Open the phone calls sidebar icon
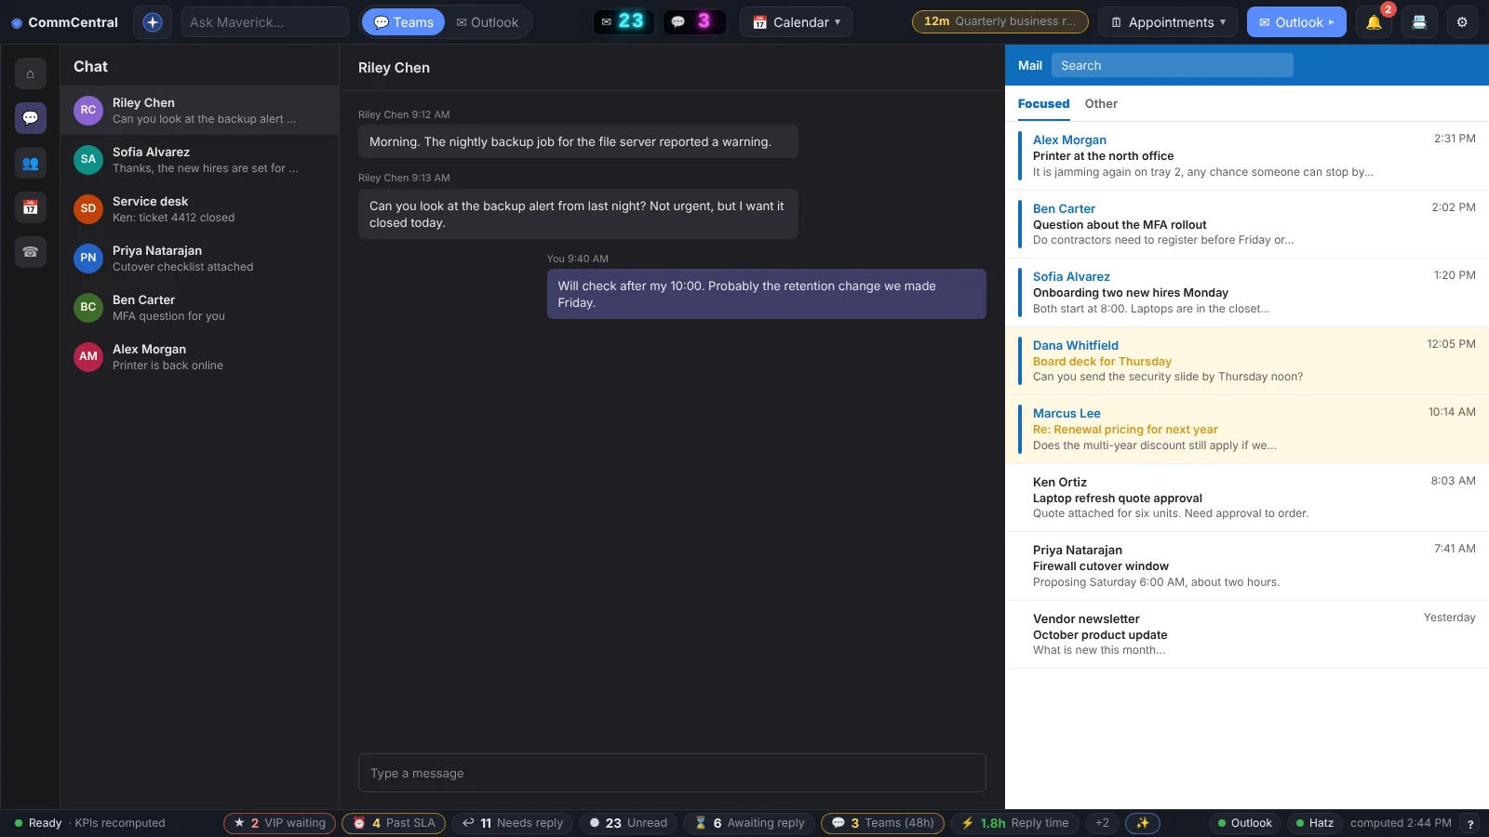Screen dimensions: 1489x837 [31, 252]
